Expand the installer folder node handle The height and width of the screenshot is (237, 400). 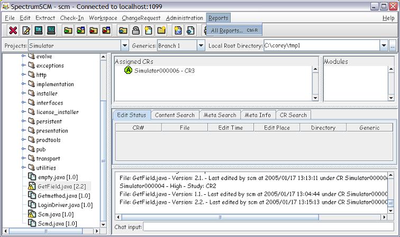click(24, 93)
